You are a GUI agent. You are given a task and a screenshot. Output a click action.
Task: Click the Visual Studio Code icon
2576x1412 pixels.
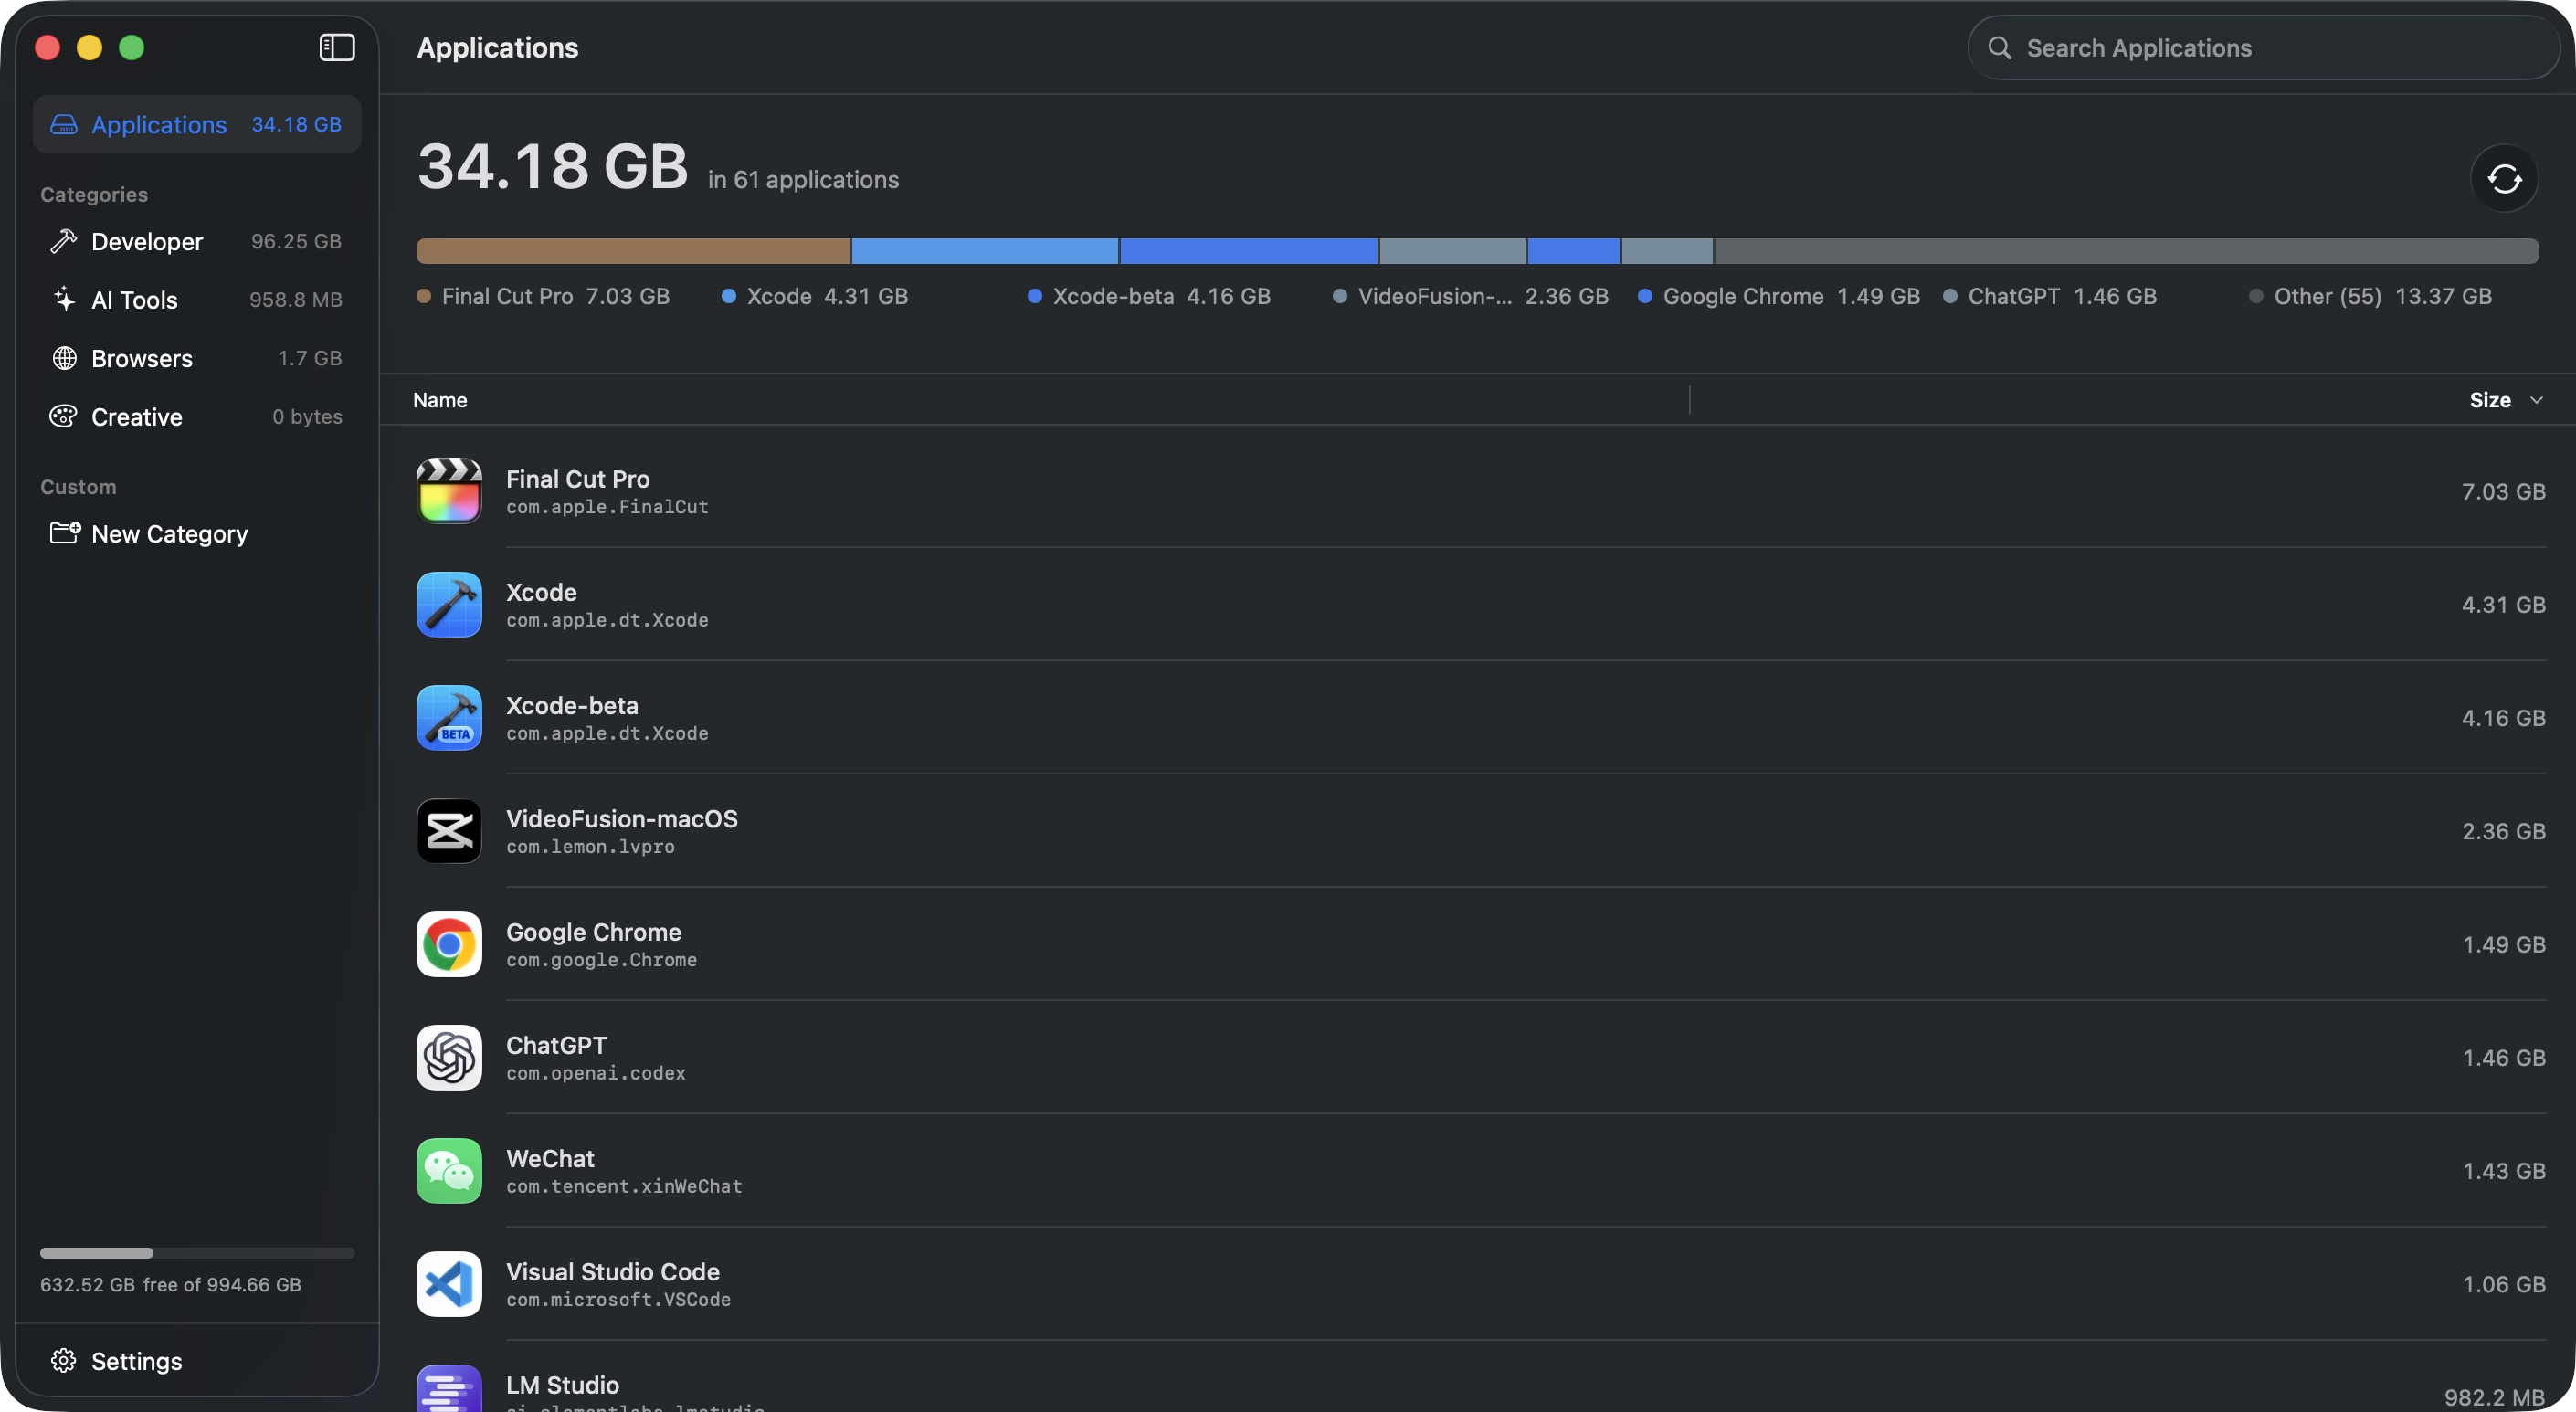point(449,1284)
